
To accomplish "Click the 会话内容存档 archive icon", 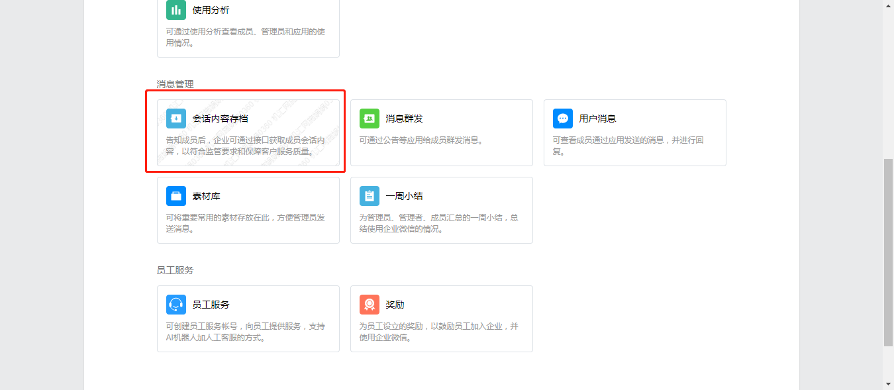I will [x=176, y=119].
